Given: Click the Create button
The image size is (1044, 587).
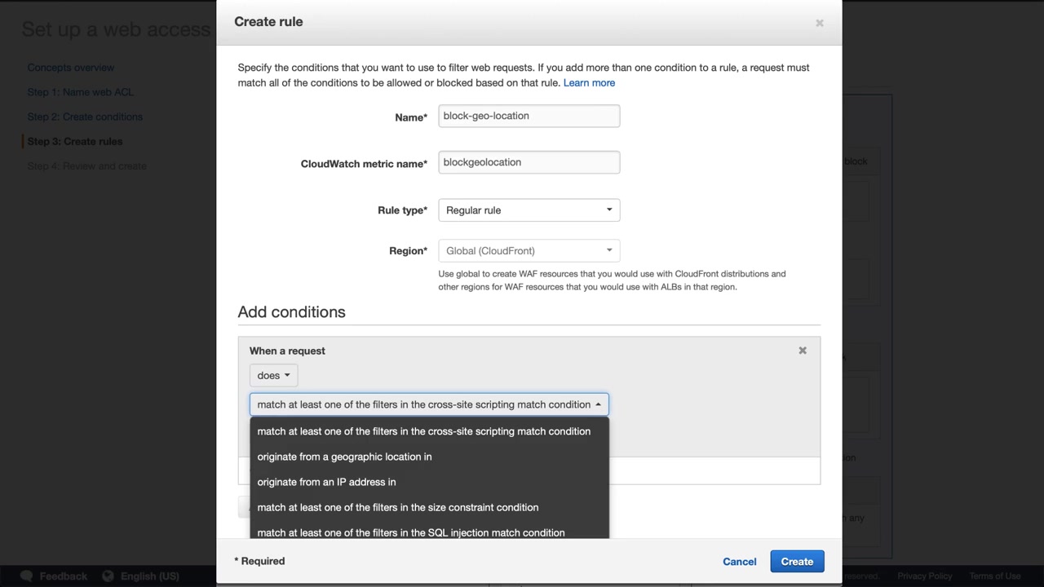Looking at the screenshot, I should click(x=797, y=562).
